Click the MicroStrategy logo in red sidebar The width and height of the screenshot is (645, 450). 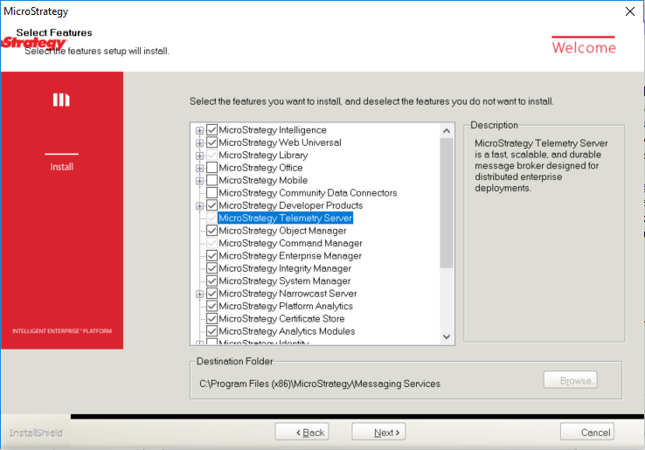click(x=61, y=100)
